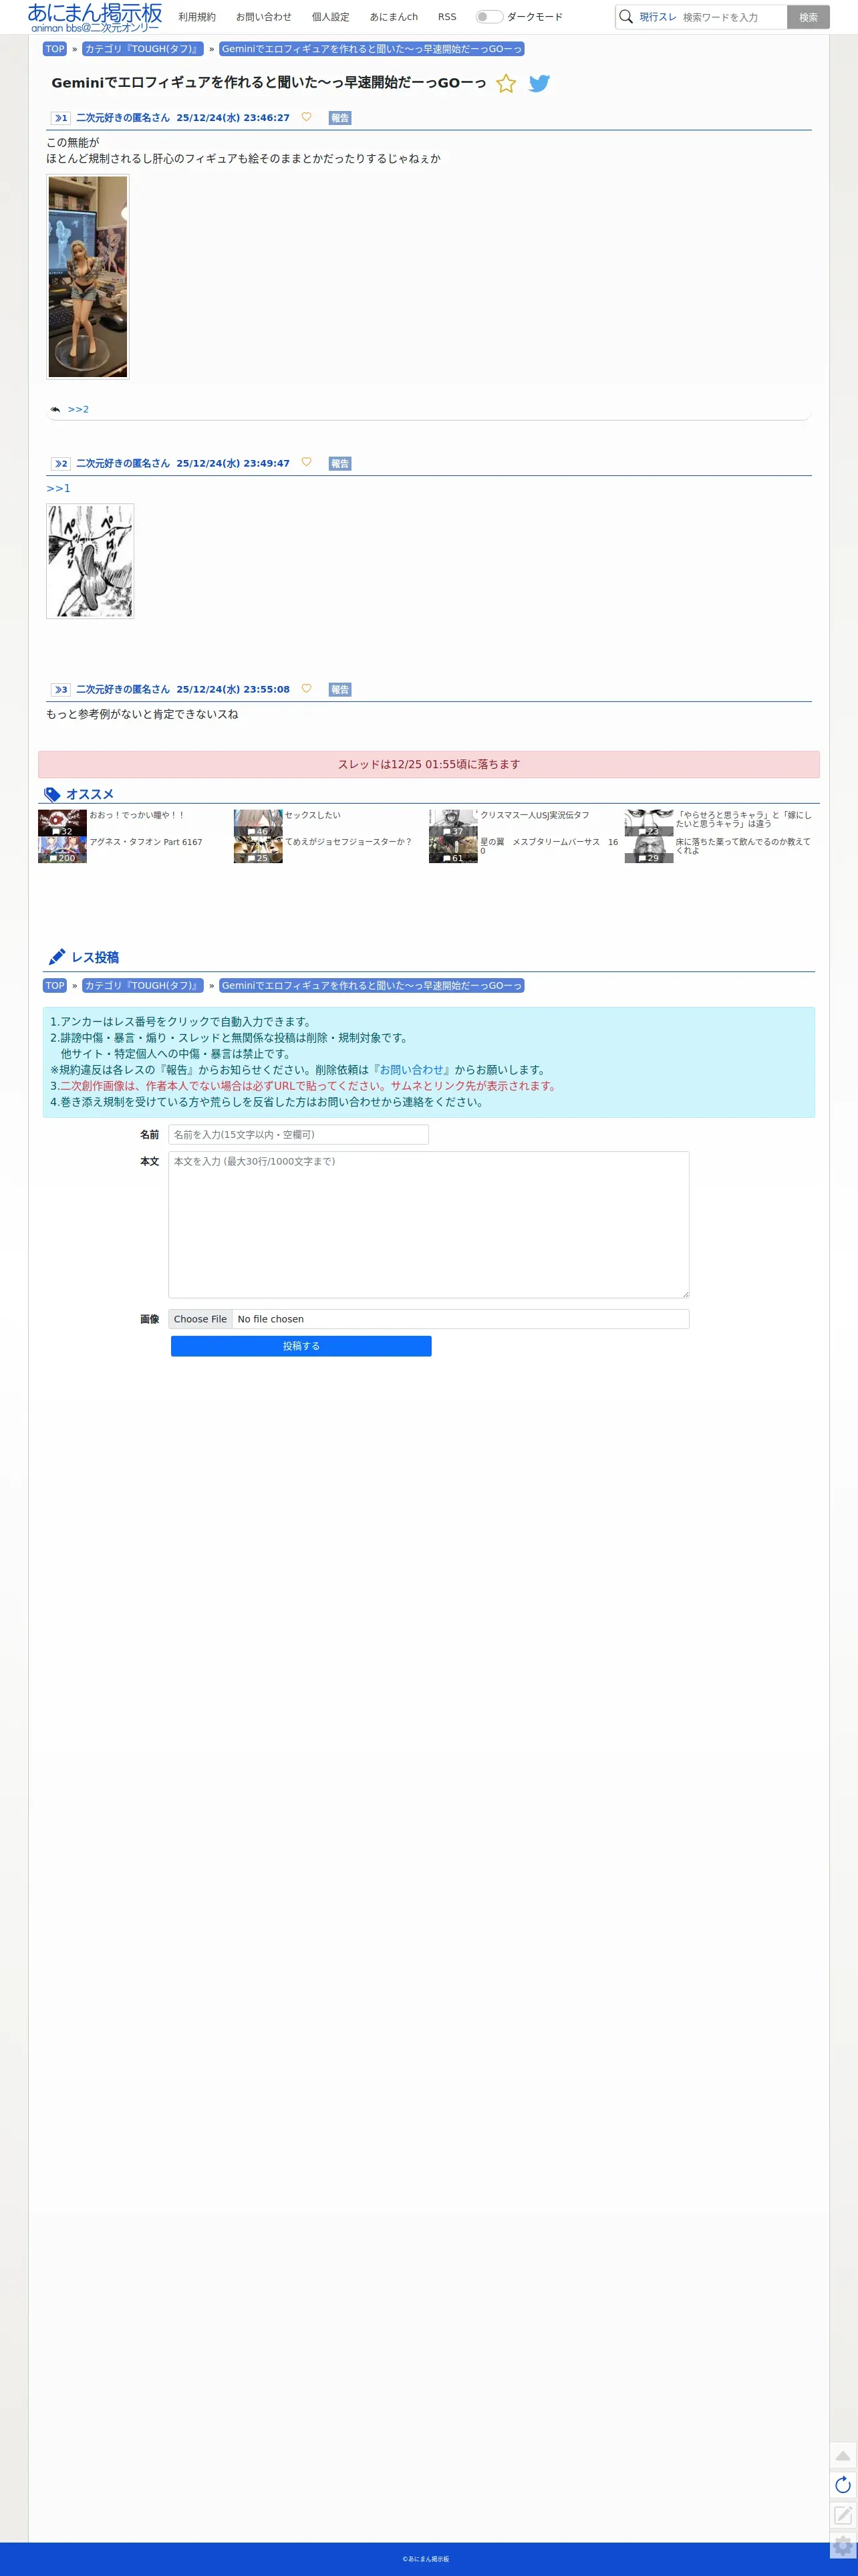Open recommended thread 星の翼 メスブタリームバーサス
The image size is (858, 2576).
point(549,846)
